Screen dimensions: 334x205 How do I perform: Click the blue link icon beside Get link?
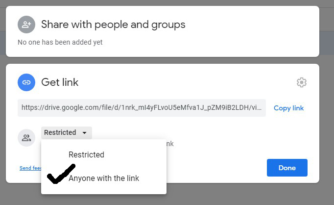(26, 82)
